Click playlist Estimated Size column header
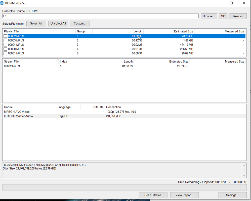The image size is (251, 201). (169, 31)
